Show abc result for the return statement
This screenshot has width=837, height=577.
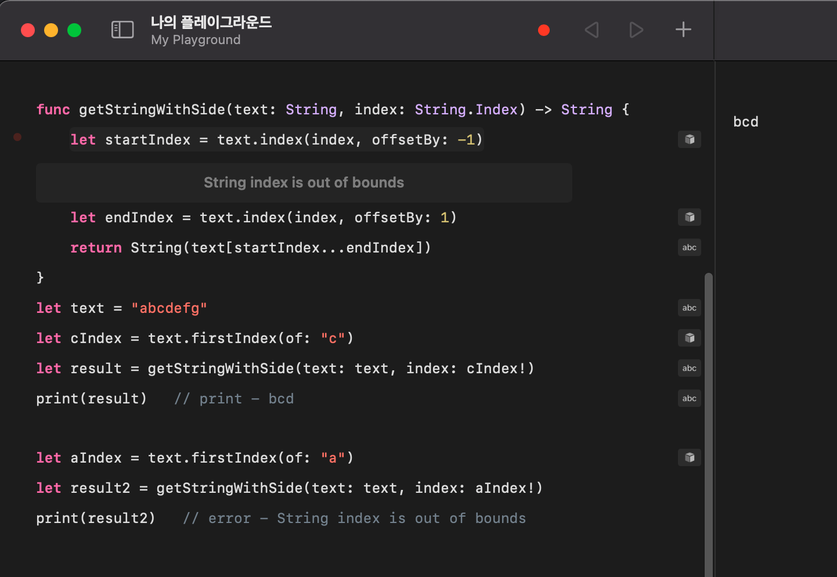click(x=690, y=247)
